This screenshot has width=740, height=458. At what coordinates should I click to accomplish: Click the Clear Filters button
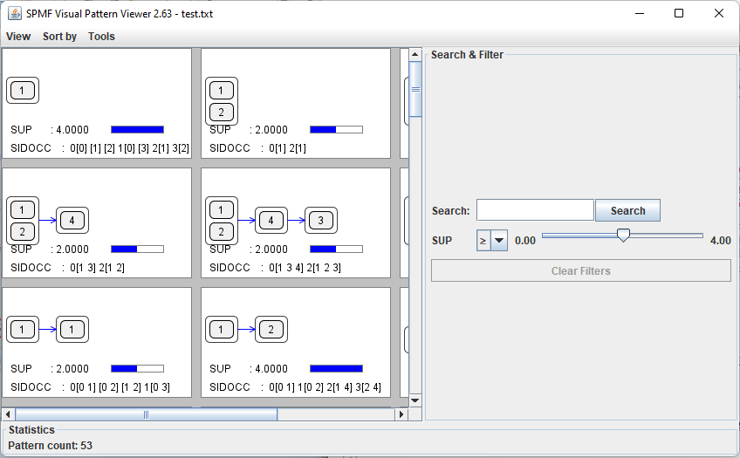pos(580,271)
